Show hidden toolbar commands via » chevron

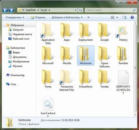(88, 17)
